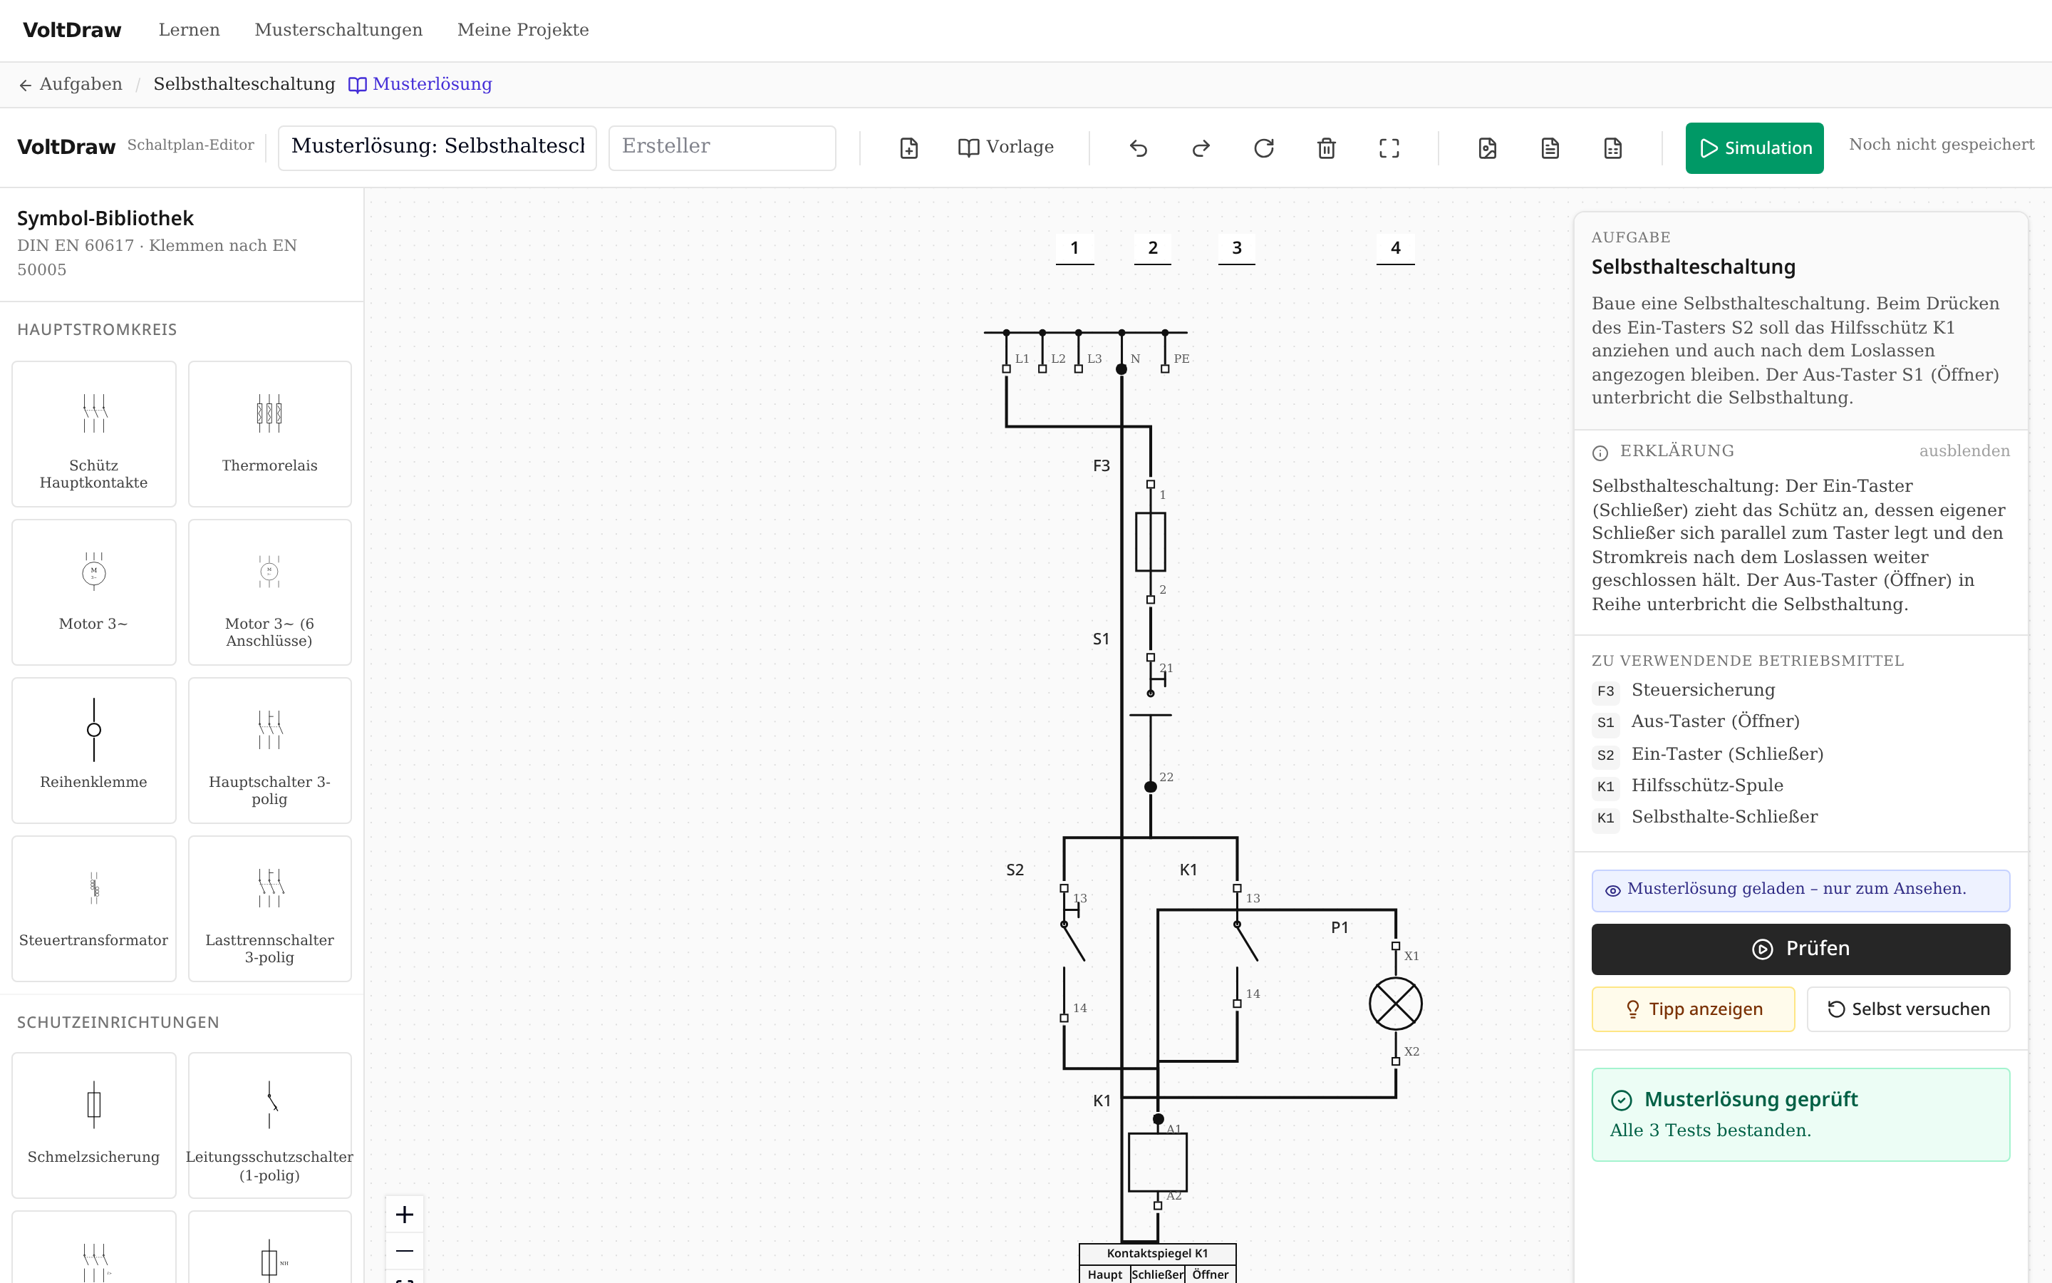Open the Vorlage template chooser
Viewport: 2052px width, 1283px height.
pyautogui.click(x=1005, y=148)
